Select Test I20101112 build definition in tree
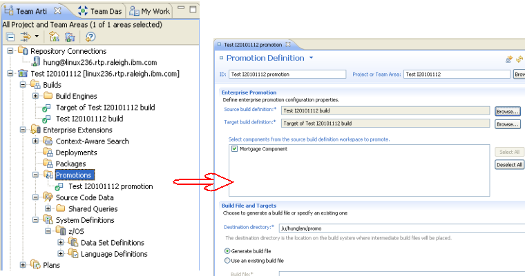525x276 pixels. (89, 119)
